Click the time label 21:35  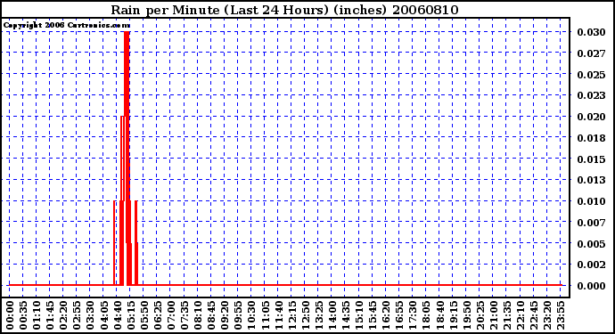pos(506,315)
